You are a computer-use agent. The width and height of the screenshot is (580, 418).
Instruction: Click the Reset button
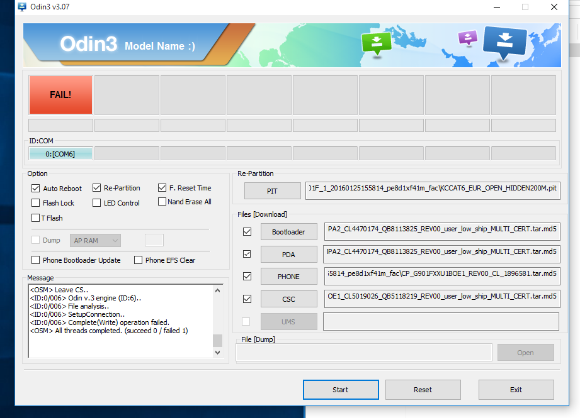coord(423,390)
